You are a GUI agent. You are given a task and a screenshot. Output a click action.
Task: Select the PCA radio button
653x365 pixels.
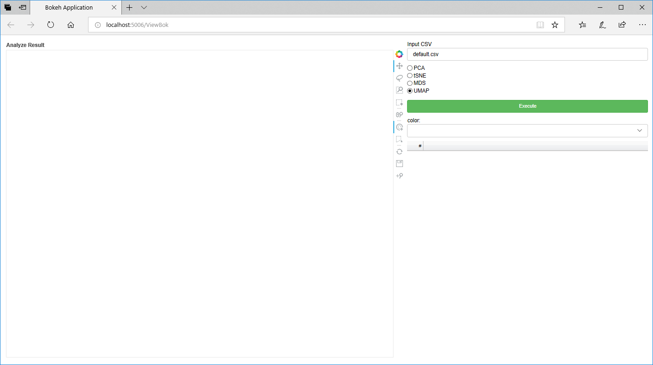point(410,68)
